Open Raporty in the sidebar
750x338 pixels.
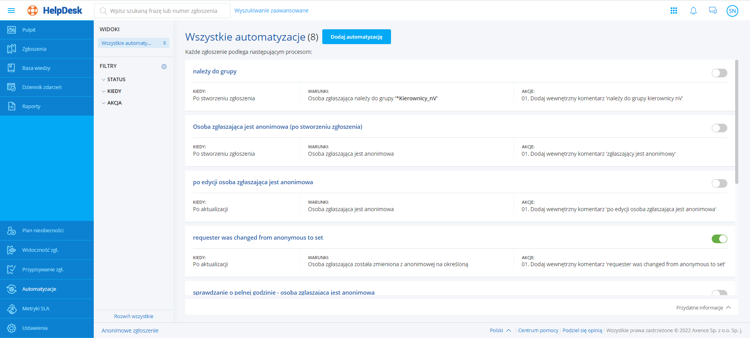pyautogui.click(x=31, y=106)
